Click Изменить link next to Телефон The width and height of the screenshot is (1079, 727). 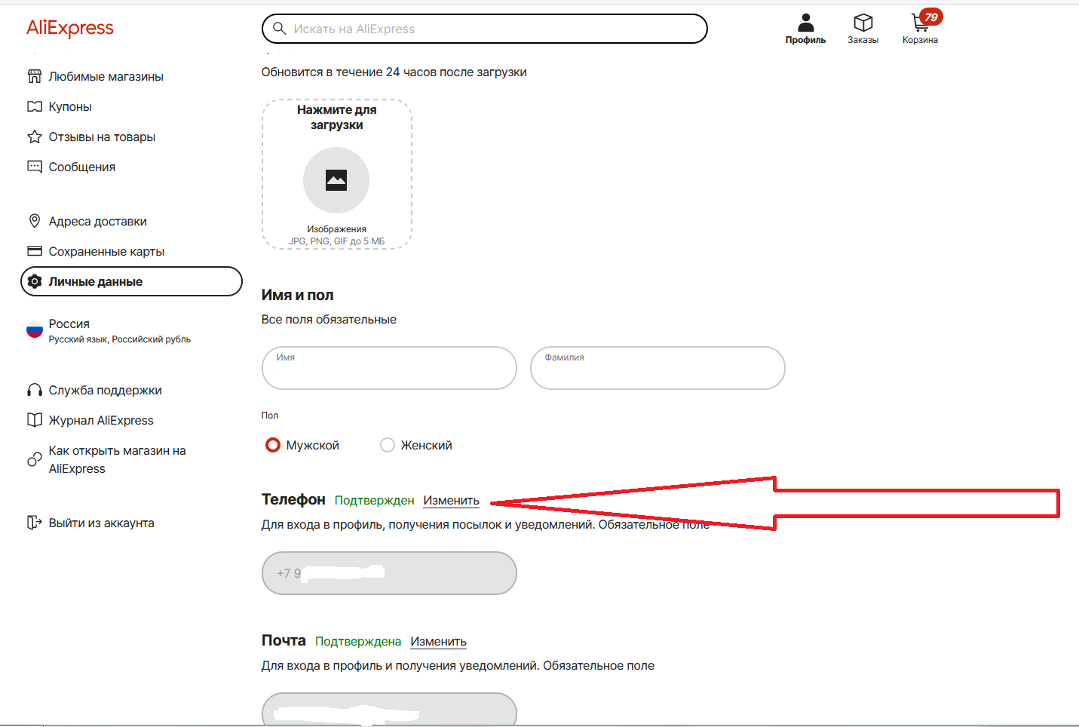pos(451,500)
